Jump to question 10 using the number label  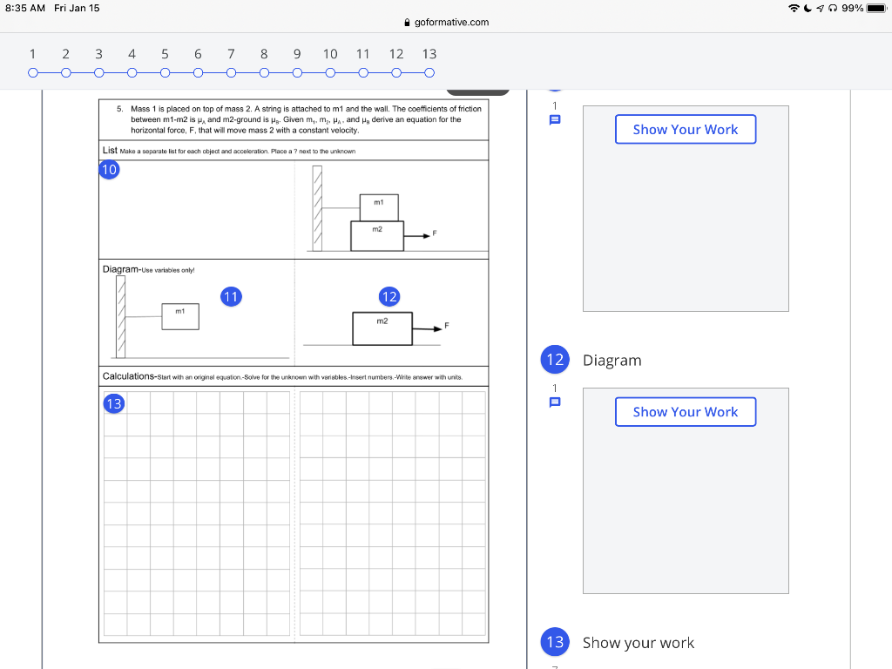(x=329, y=53)
